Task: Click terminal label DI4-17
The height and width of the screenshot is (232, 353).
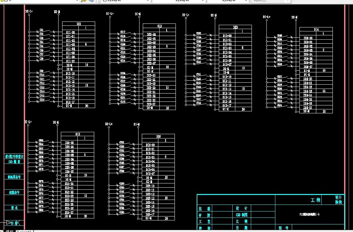Action: click(x=308, y=107)
